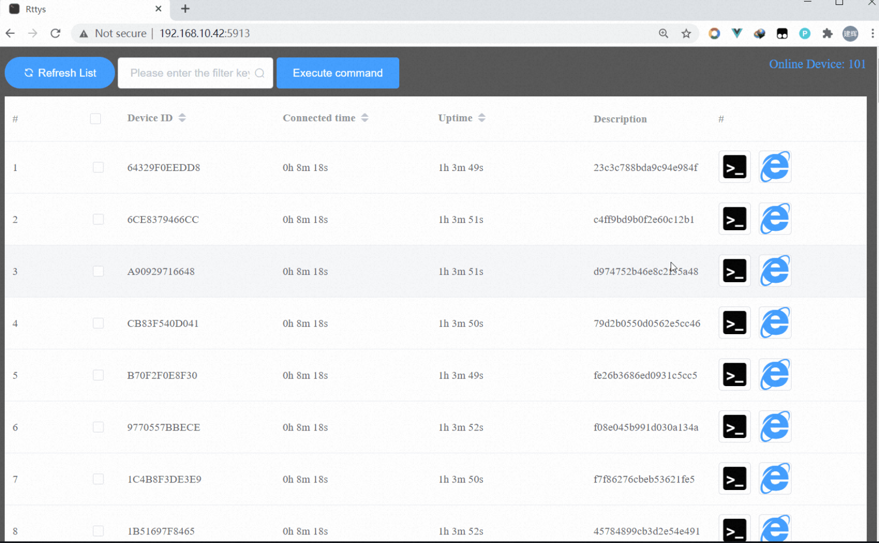
Task: Click description f08e045b991d030a134a
Action: pos(646,427)
